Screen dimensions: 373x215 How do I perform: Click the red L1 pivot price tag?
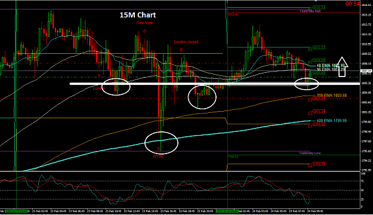(x=319, y=99)
